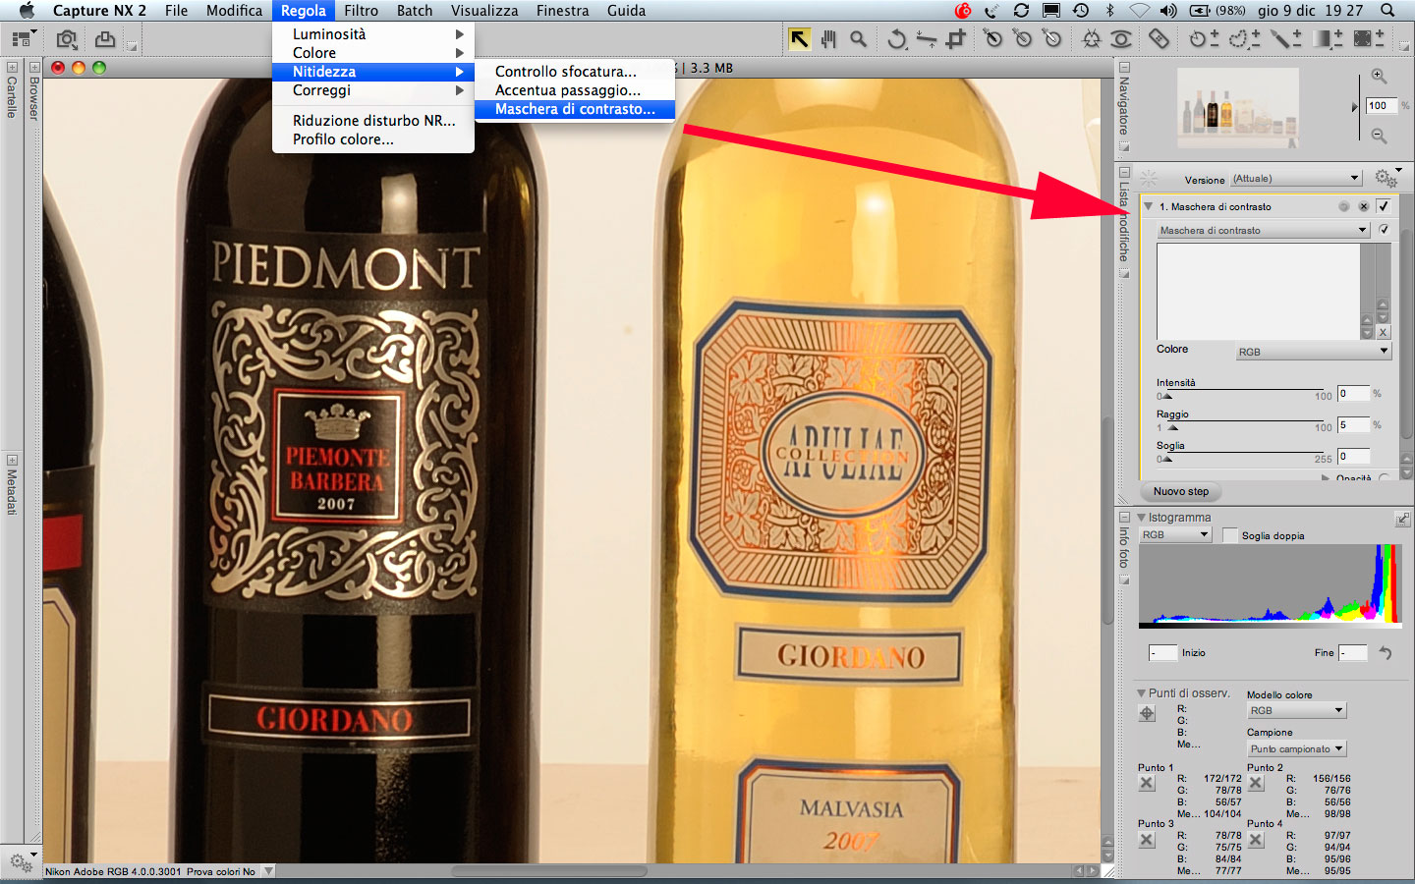This screenshot has width=1415, height=884.
Task: Open the camera launch utility icon
Action: tap(67, 39)
